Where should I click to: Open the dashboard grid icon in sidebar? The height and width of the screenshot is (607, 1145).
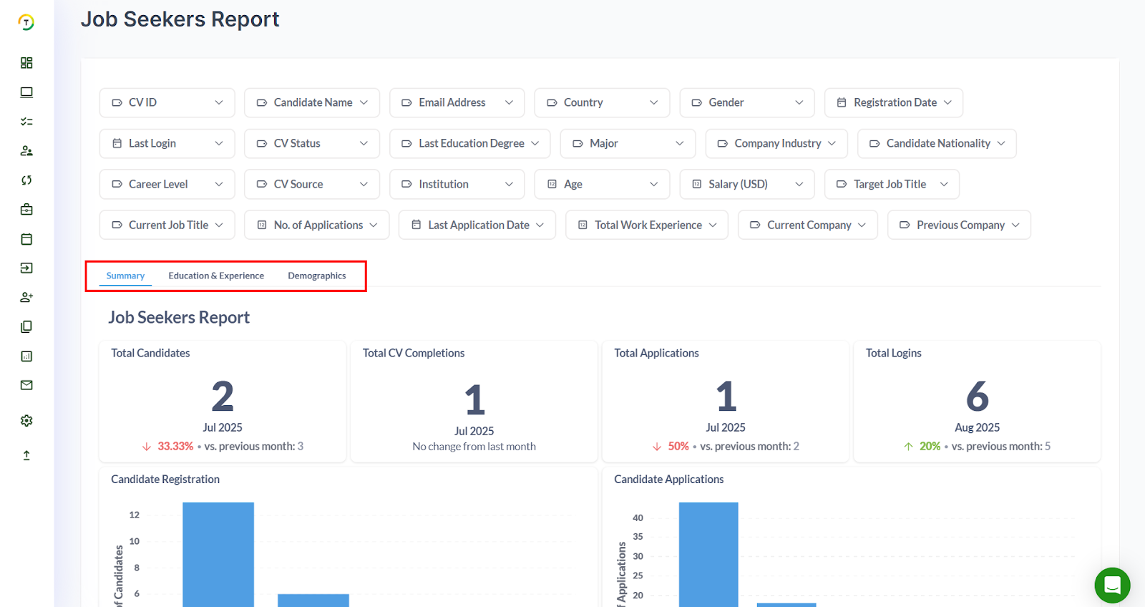[26, 63]
